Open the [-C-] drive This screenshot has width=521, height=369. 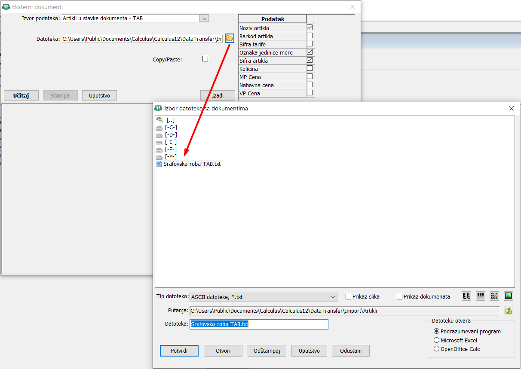tap(171, 128)
